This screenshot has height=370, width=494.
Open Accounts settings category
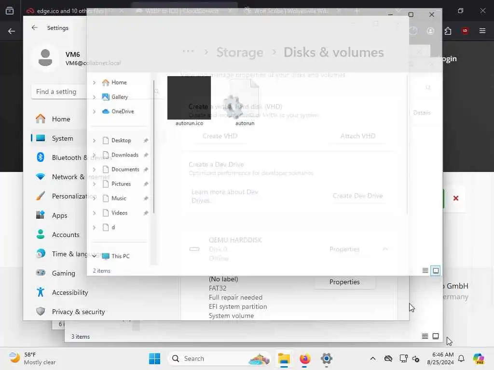coord(58,235)
